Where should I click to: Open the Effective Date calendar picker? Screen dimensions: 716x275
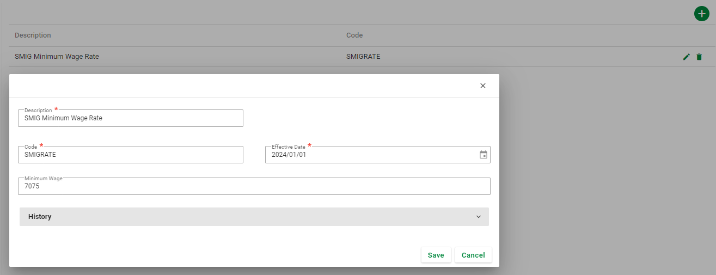pyautogui.click(x=483, y=155)
